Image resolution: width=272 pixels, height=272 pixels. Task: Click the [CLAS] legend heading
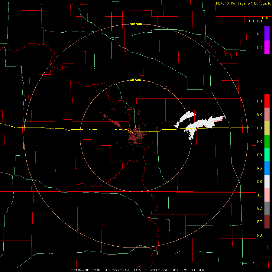click(x=255, y=21)
